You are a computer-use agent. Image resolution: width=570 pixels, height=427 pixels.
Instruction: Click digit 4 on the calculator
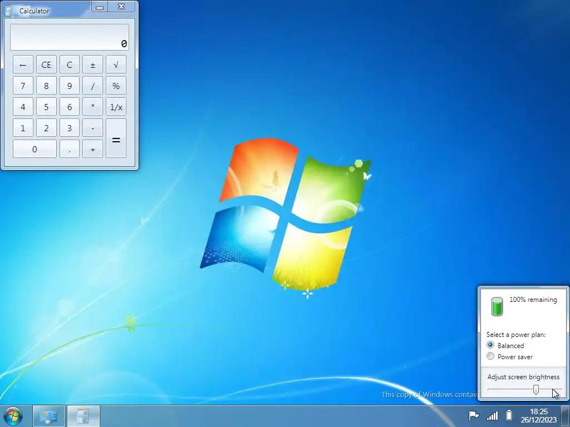click(x=23, y=107)
